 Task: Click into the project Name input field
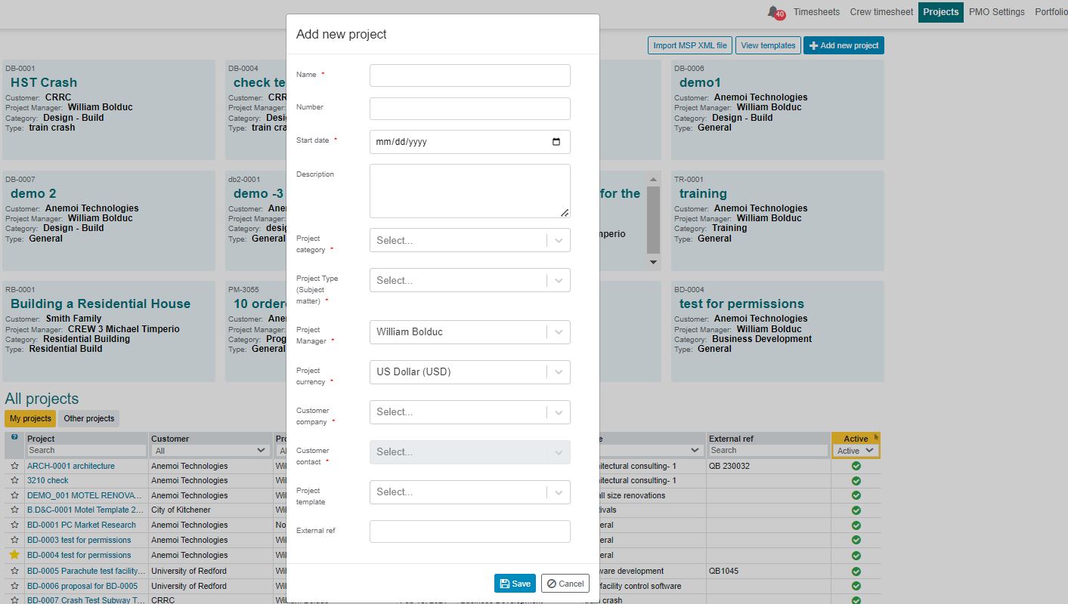469,75
